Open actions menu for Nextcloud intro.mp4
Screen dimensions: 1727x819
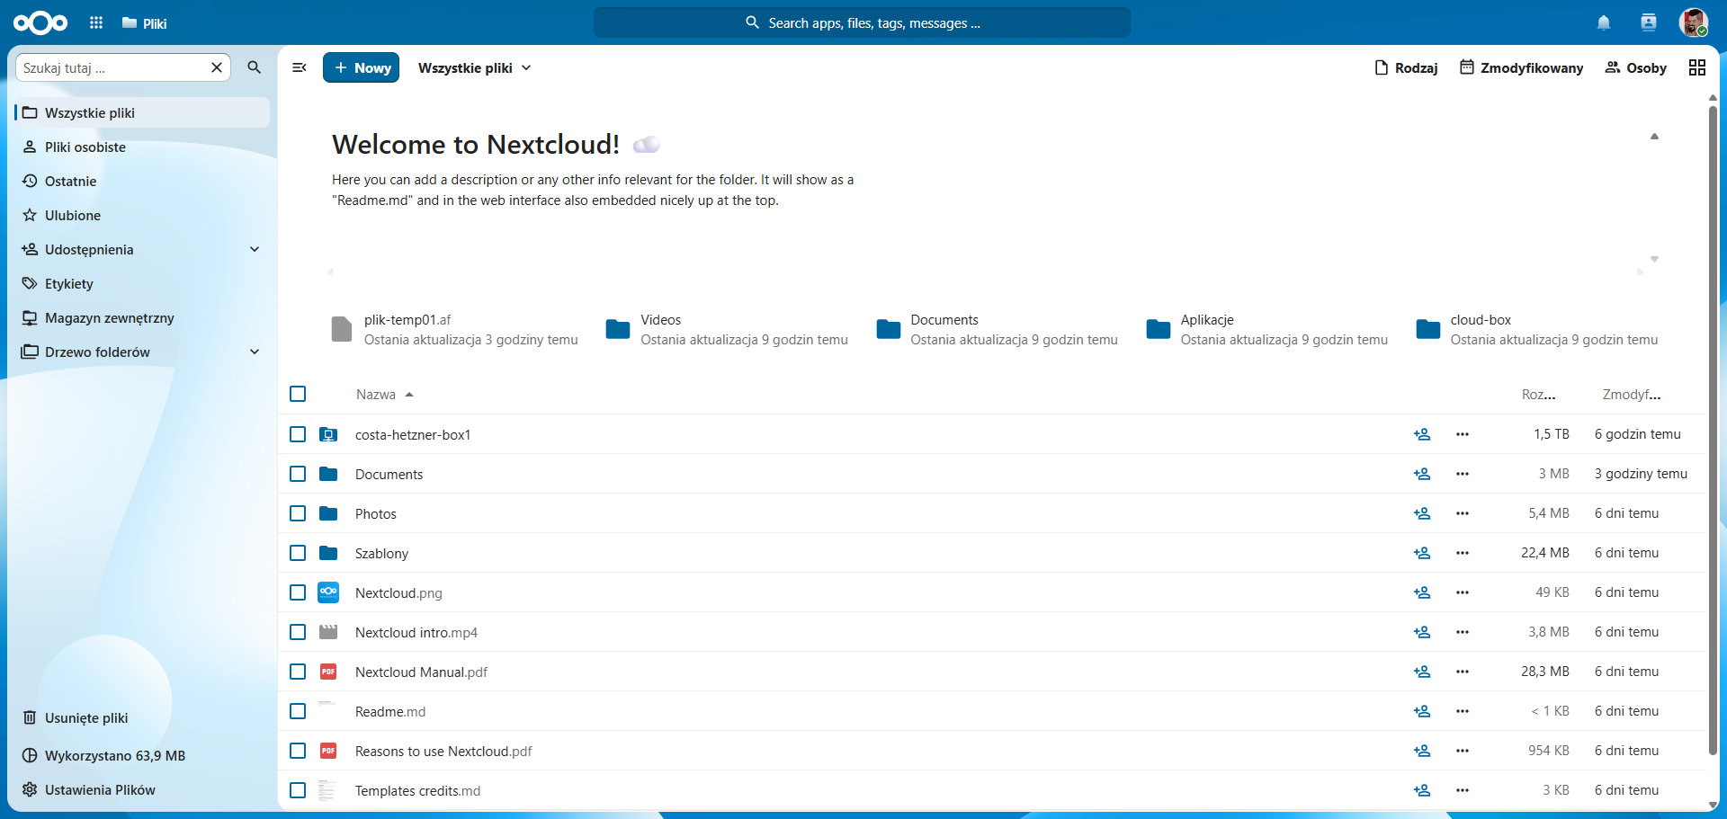[1463, 632]
